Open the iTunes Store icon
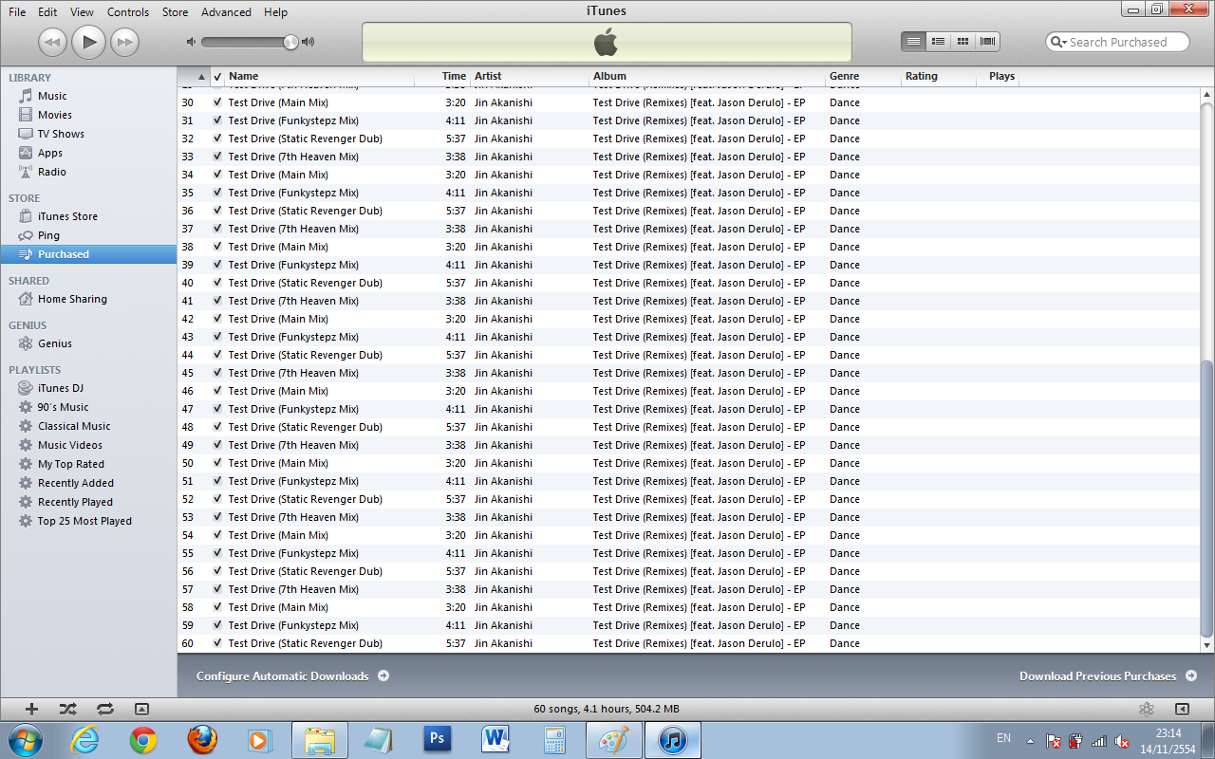 click(26, 216)
